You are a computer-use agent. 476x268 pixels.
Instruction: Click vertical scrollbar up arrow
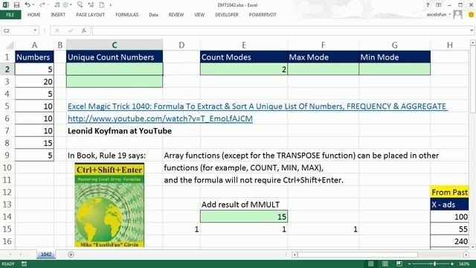pos(473,43)
